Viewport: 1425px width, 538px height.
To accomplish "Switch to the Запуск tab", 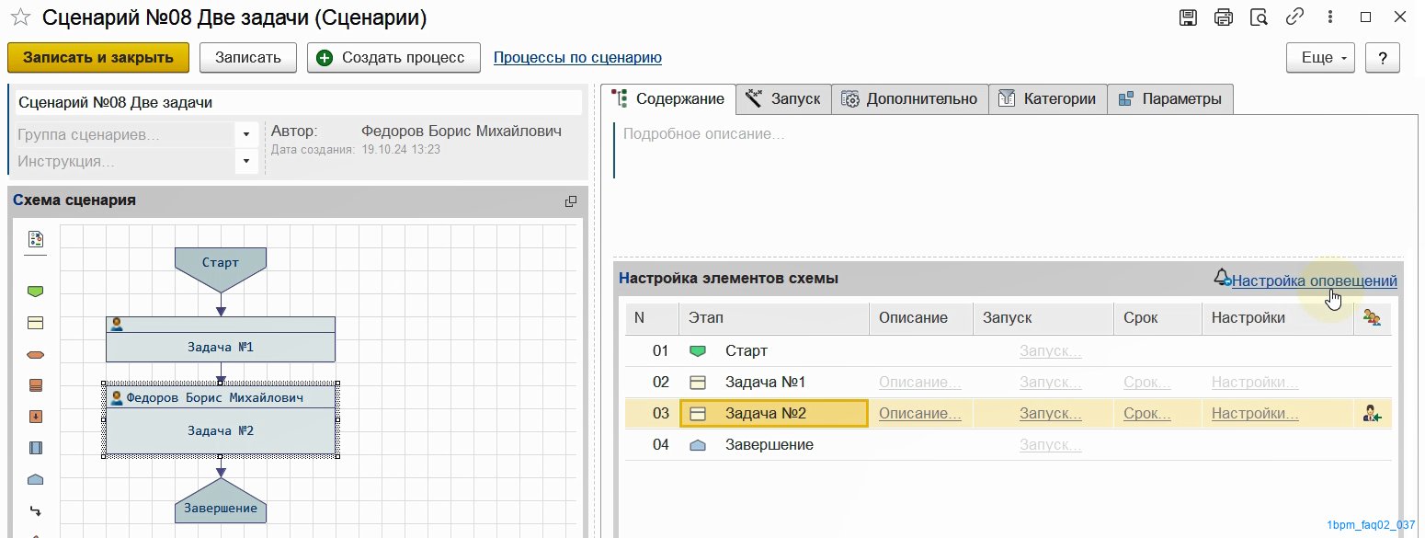I will [x=783, y=99].
